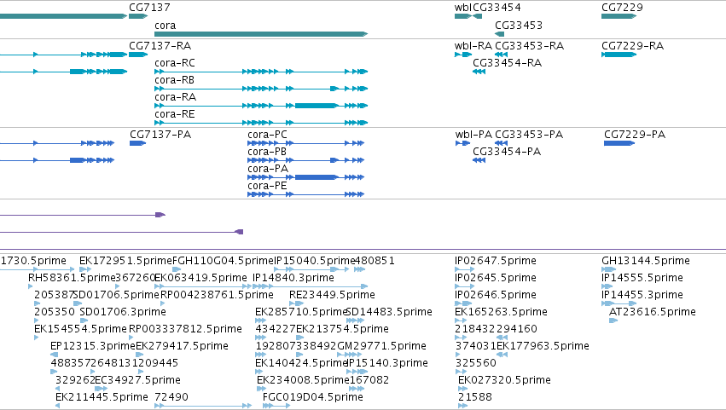This screenshot has height=410, width=726.
Task: Select the cora-PC protein label
Action: click(x=267, y=135)
